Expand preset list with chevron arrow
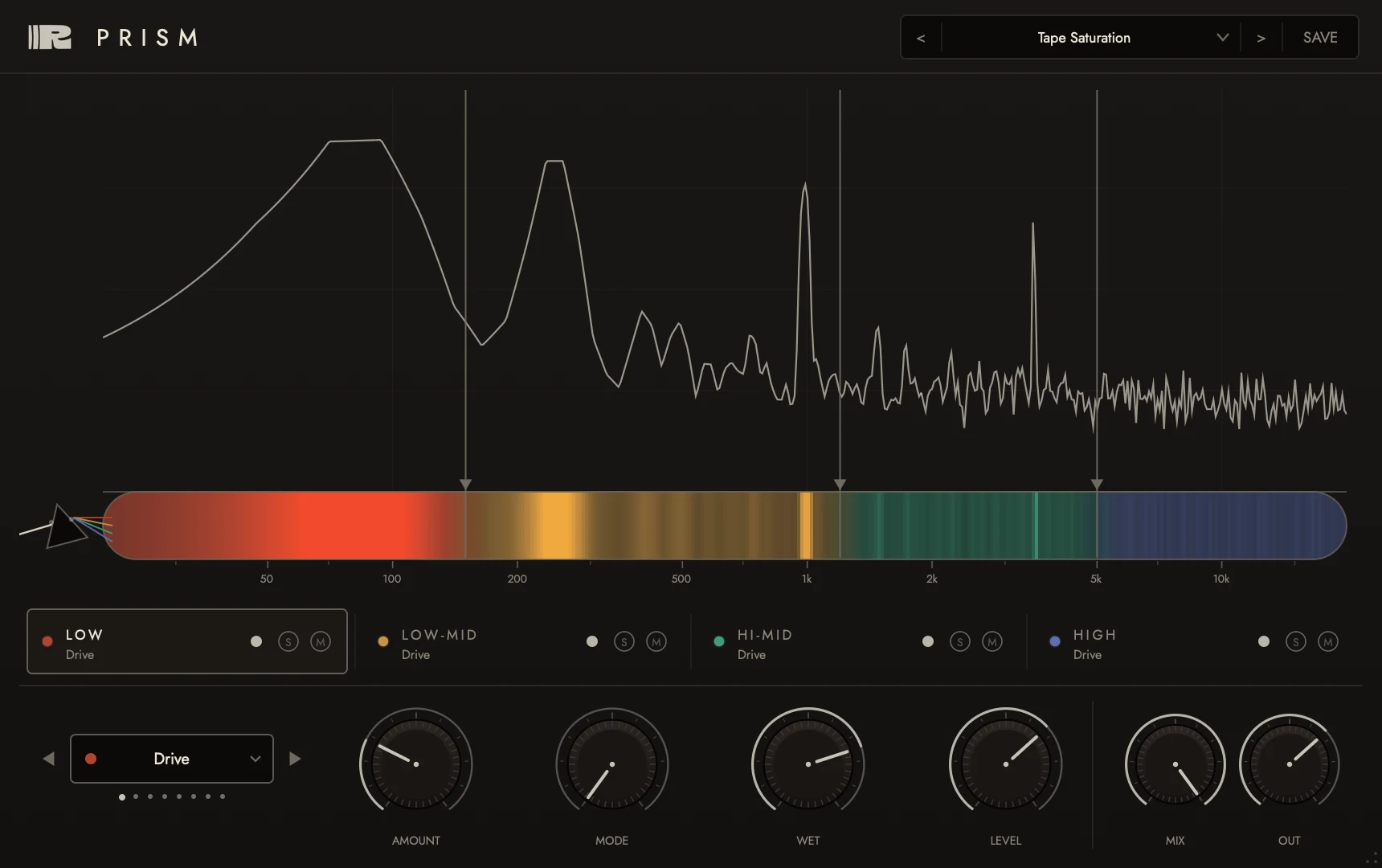The width and height of the screenshot is (1382, 868). 1223,38
